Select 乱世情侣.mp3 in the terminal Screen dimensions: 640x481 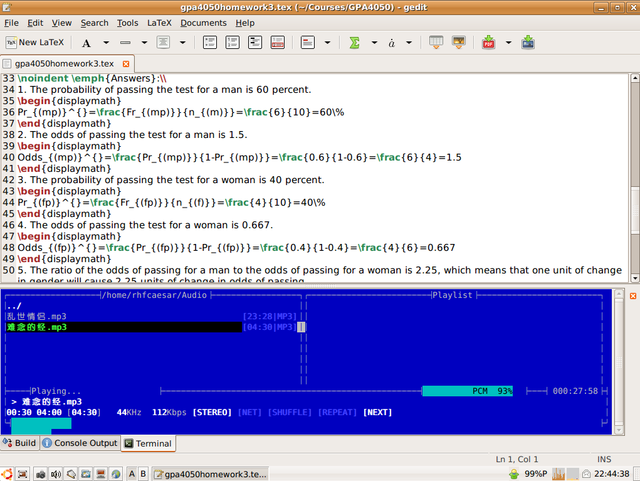click(x=151, y=317)
